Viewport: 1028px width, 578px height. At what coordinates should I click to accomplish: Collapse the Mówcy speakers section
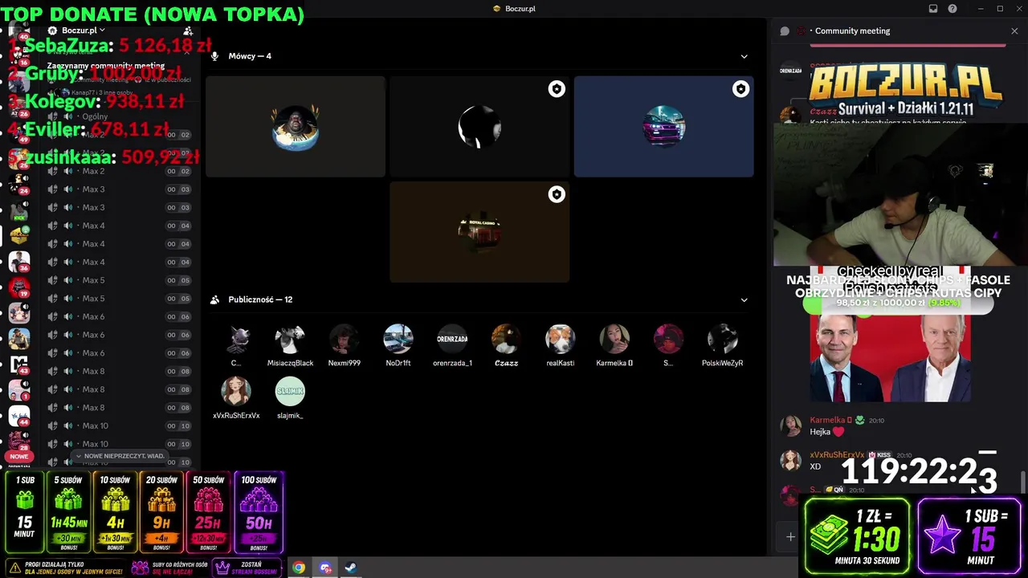pyautogui.click(x=744, y=56)
